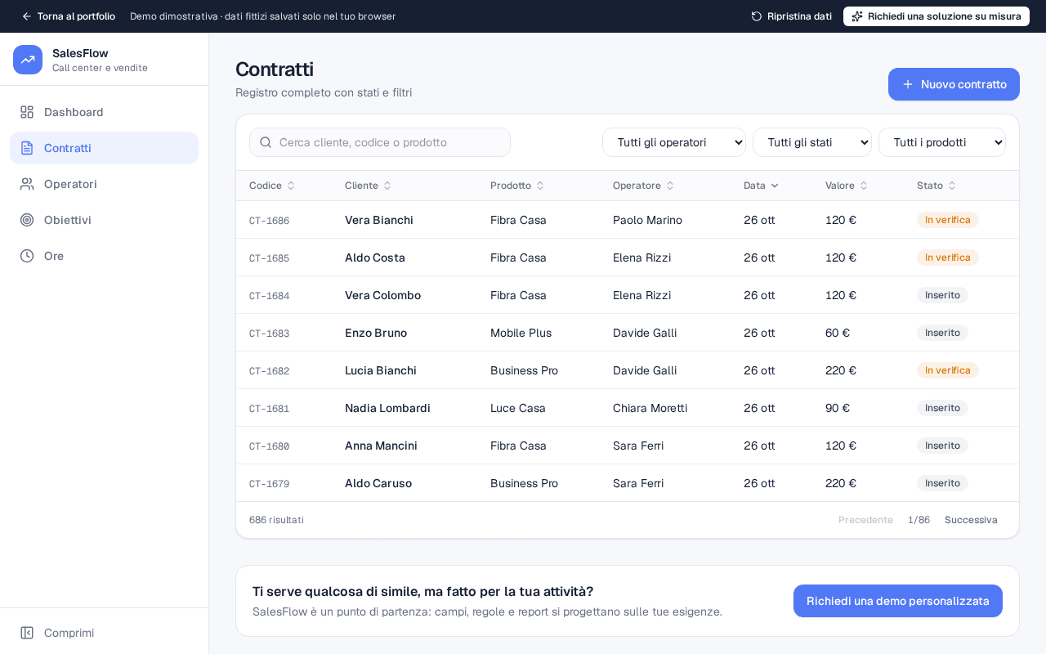This screenshot has height=654, width=1046.
Task: Click the Torna al portfolio link
Action: tap(68, 16)
